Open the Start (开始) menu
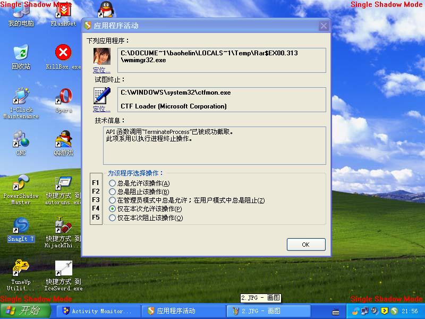The image size is (425, 319). pyautogui.click(x=25, y=311)
